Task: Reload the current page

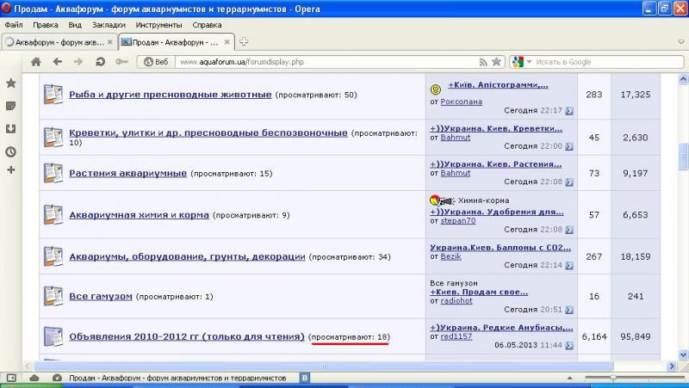Action: click(x=101, y=62)
